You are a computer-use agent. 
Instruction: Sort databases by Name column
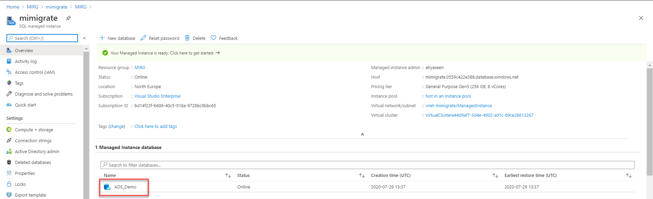[x=228, y=176]
